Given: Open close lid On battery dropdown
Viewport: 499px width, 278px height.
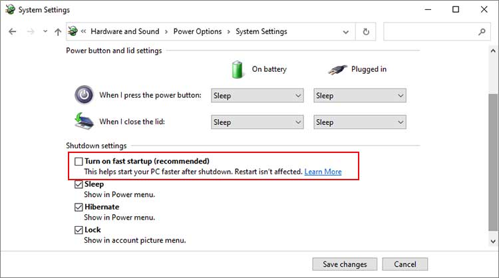Looking at the screenshot, I should (257, 122).
